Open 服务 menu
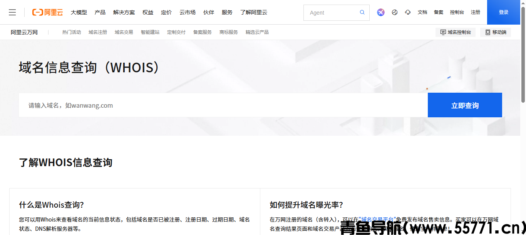 coord(227,12)
